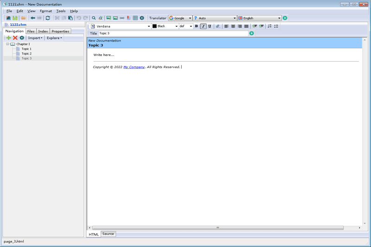
Task: Open the Tools menu
Action: click(x=61, y=11)
